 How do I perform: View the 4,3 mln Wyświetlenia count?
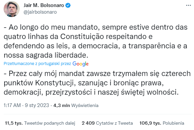pyautogui.click(x=76, y=105)
